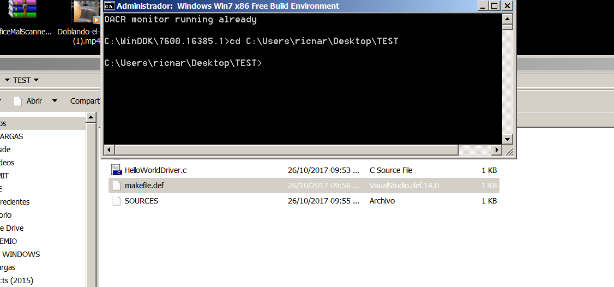Select the WINDOWS item in navigation pane
614x287 pixels.
[x=21, y=254]
